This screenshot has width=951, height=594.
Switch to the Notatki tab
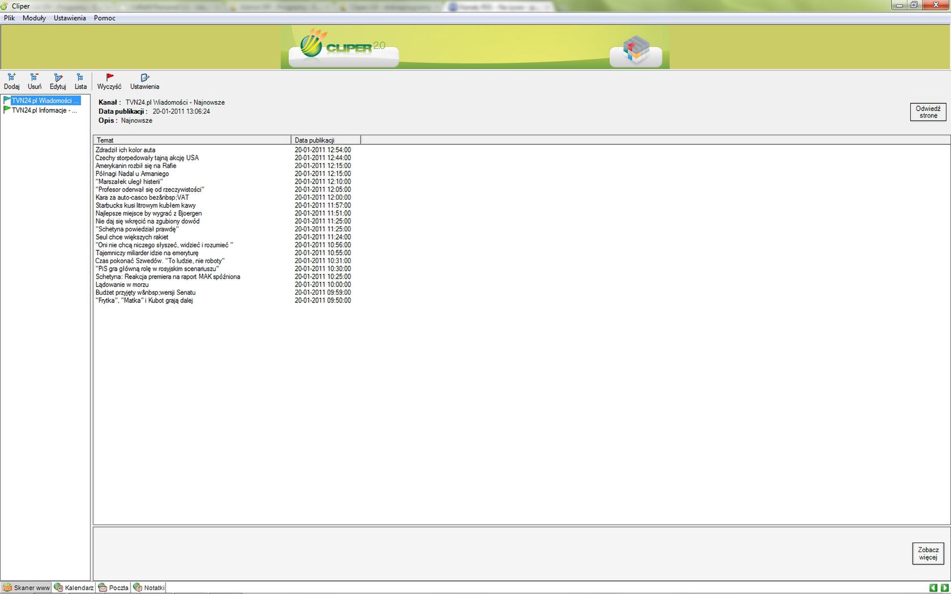[149, 588]
